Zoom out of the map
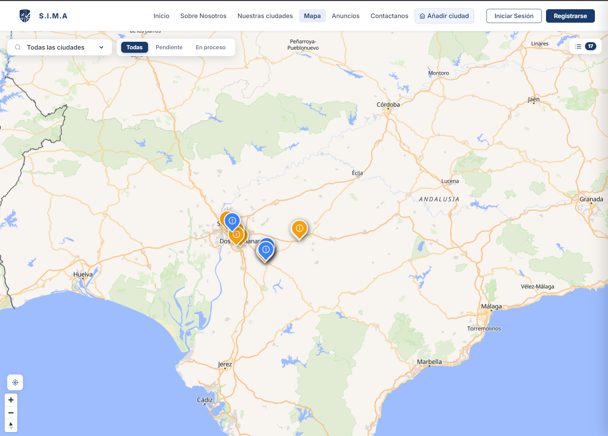The image size is (608, 436). [11, 413]
